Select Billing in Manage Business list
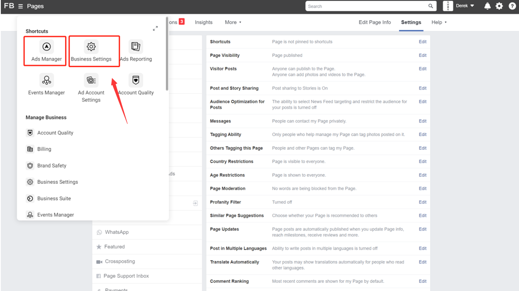Viewport: 519px width, 291px height. coord(44,149)
